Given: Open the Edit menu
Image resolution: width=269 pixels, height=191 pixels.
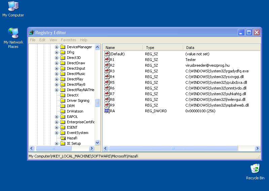Looking at the screenshot, I should click(42, 40).
